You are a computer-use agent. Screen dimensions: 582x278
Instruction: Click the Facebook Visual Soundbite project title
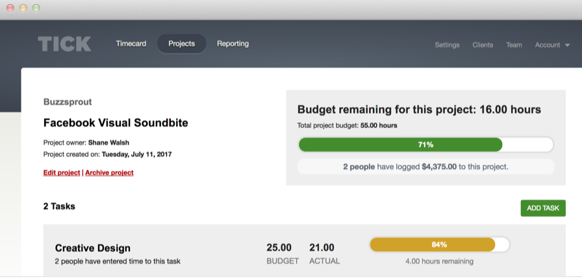116,123
